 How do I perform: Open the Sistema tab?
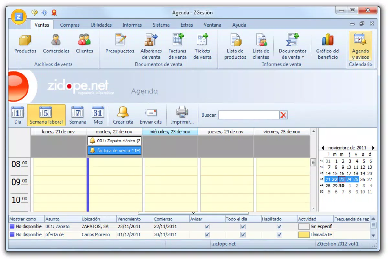(x=161, y=25)
